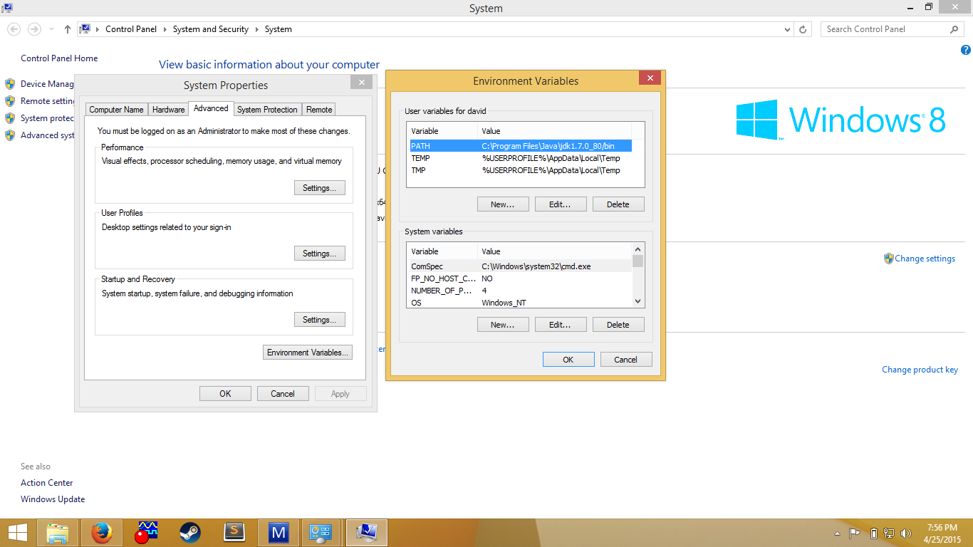Go forward using the navigation arrow
This screenshot has height=547, width=973.
point(33,29)
